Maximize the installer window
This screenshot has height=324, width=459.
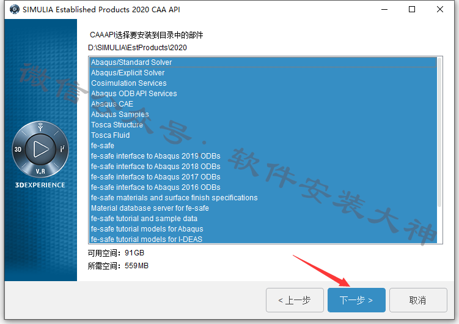tap(412, 9)
